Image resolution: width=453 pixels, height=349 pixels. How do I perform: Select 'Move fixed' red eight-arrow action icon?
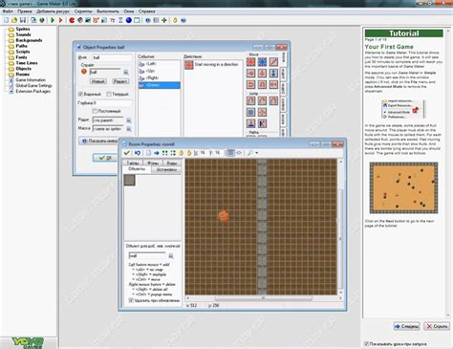coord(251,62)
